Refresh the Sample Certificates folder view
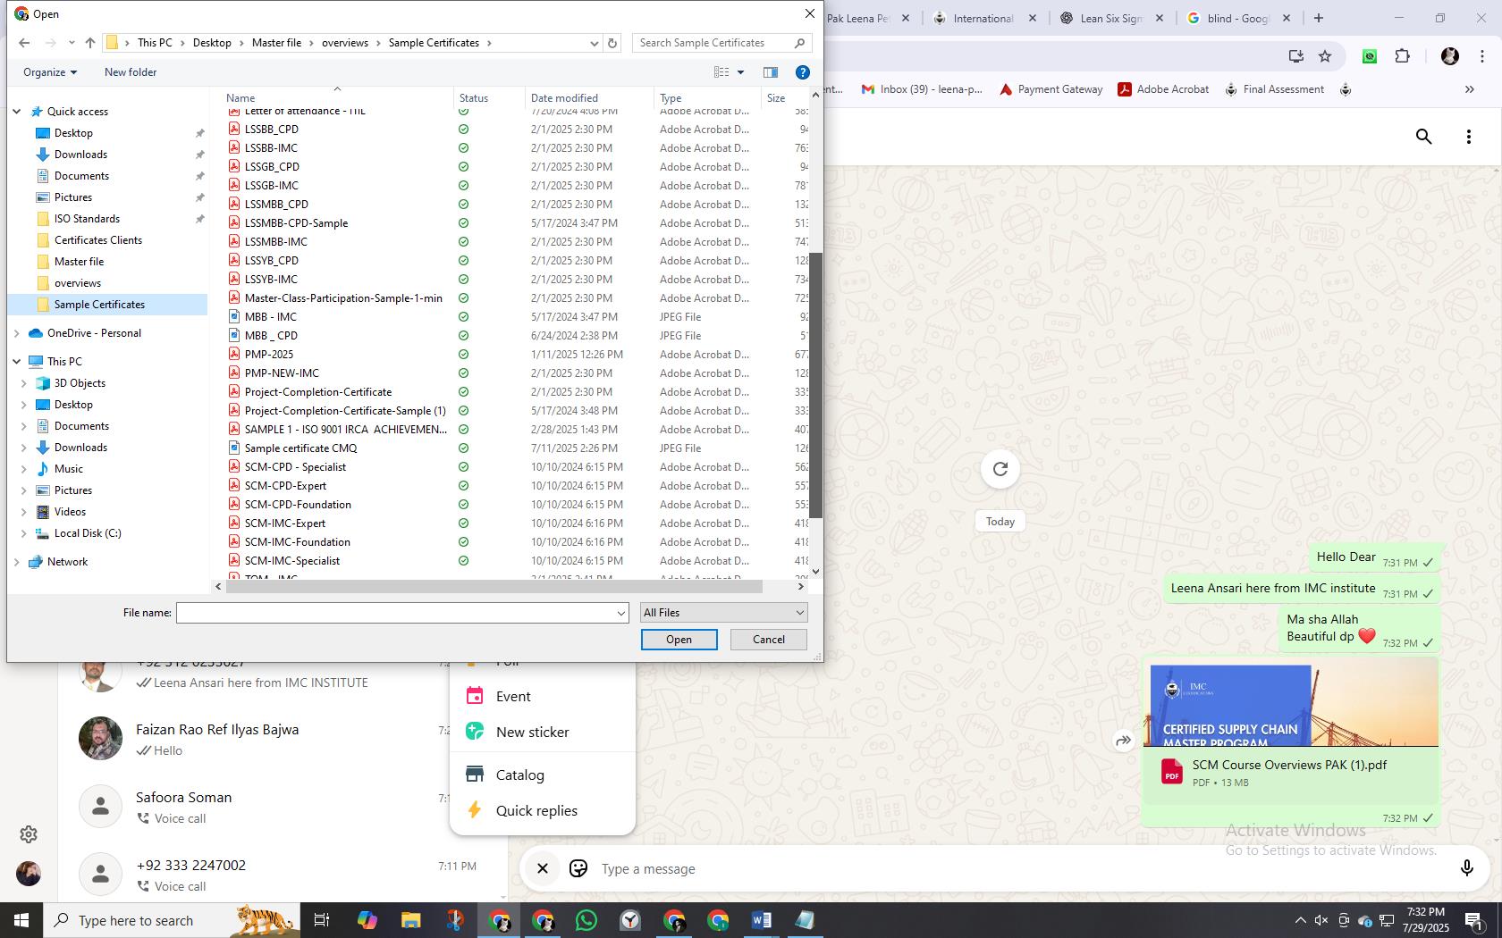This screenshot has width=1502, height=938. click(612, 43)
